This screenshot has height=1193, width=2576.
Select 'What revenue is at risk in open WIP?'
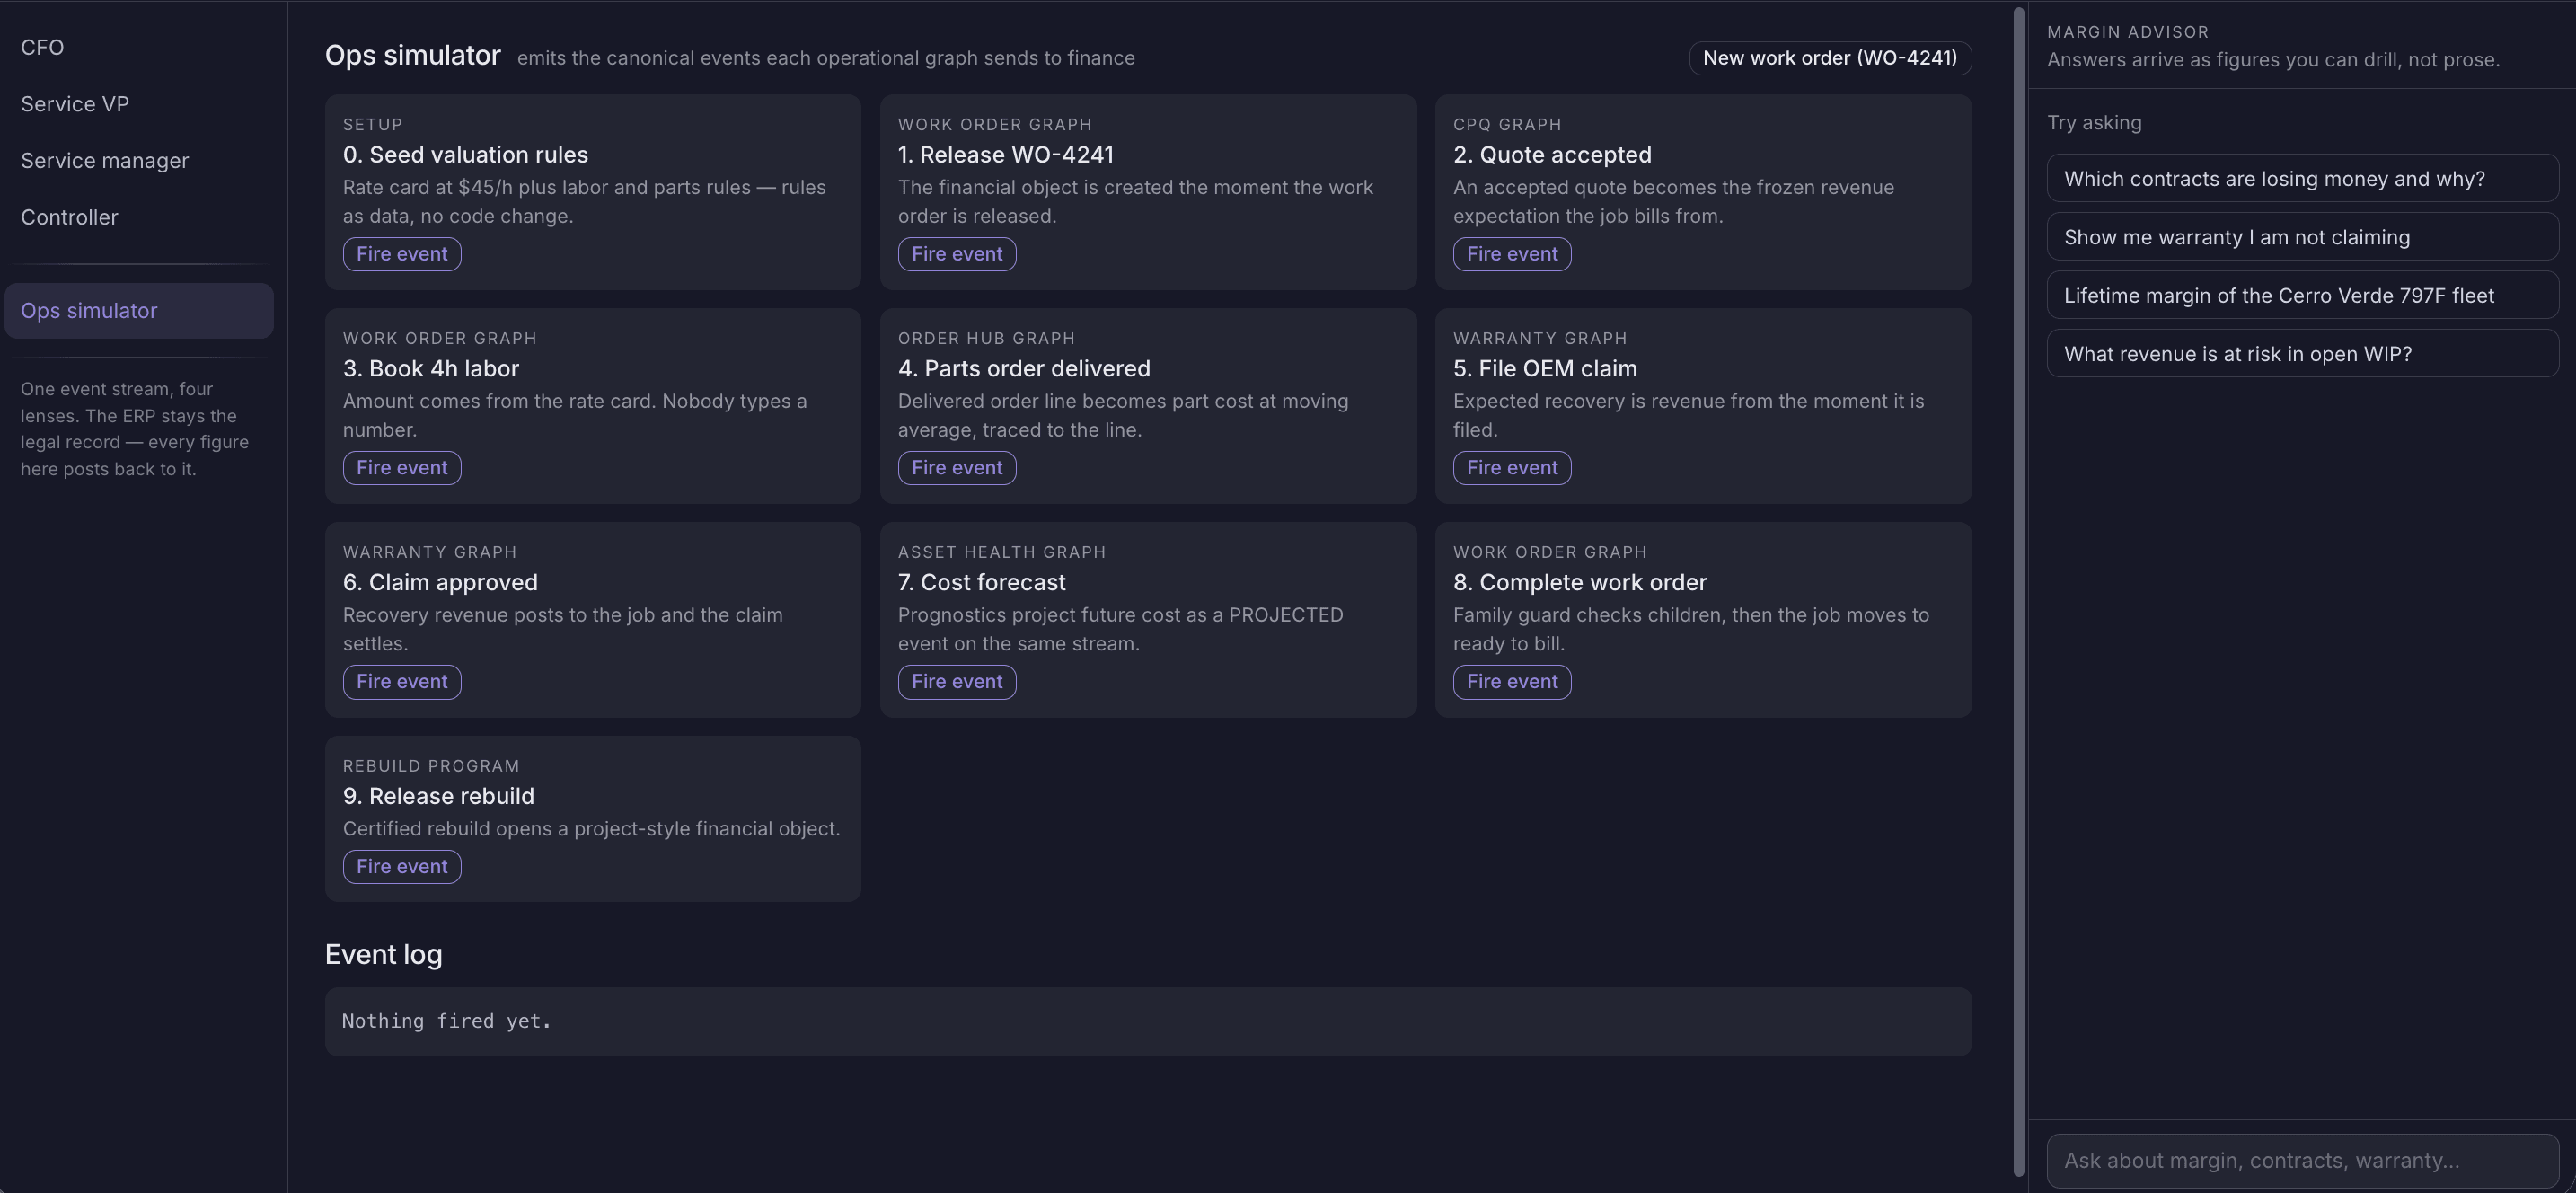tap(2303, 354)
